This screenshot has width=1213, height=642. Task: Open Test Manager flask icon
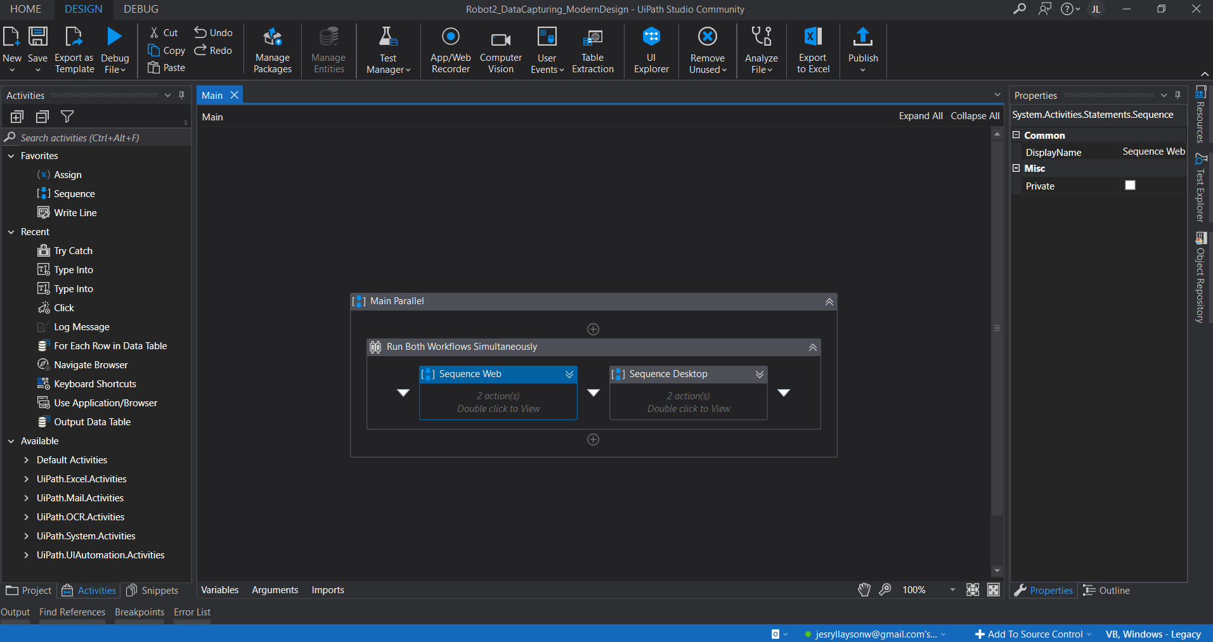point(388,37)
